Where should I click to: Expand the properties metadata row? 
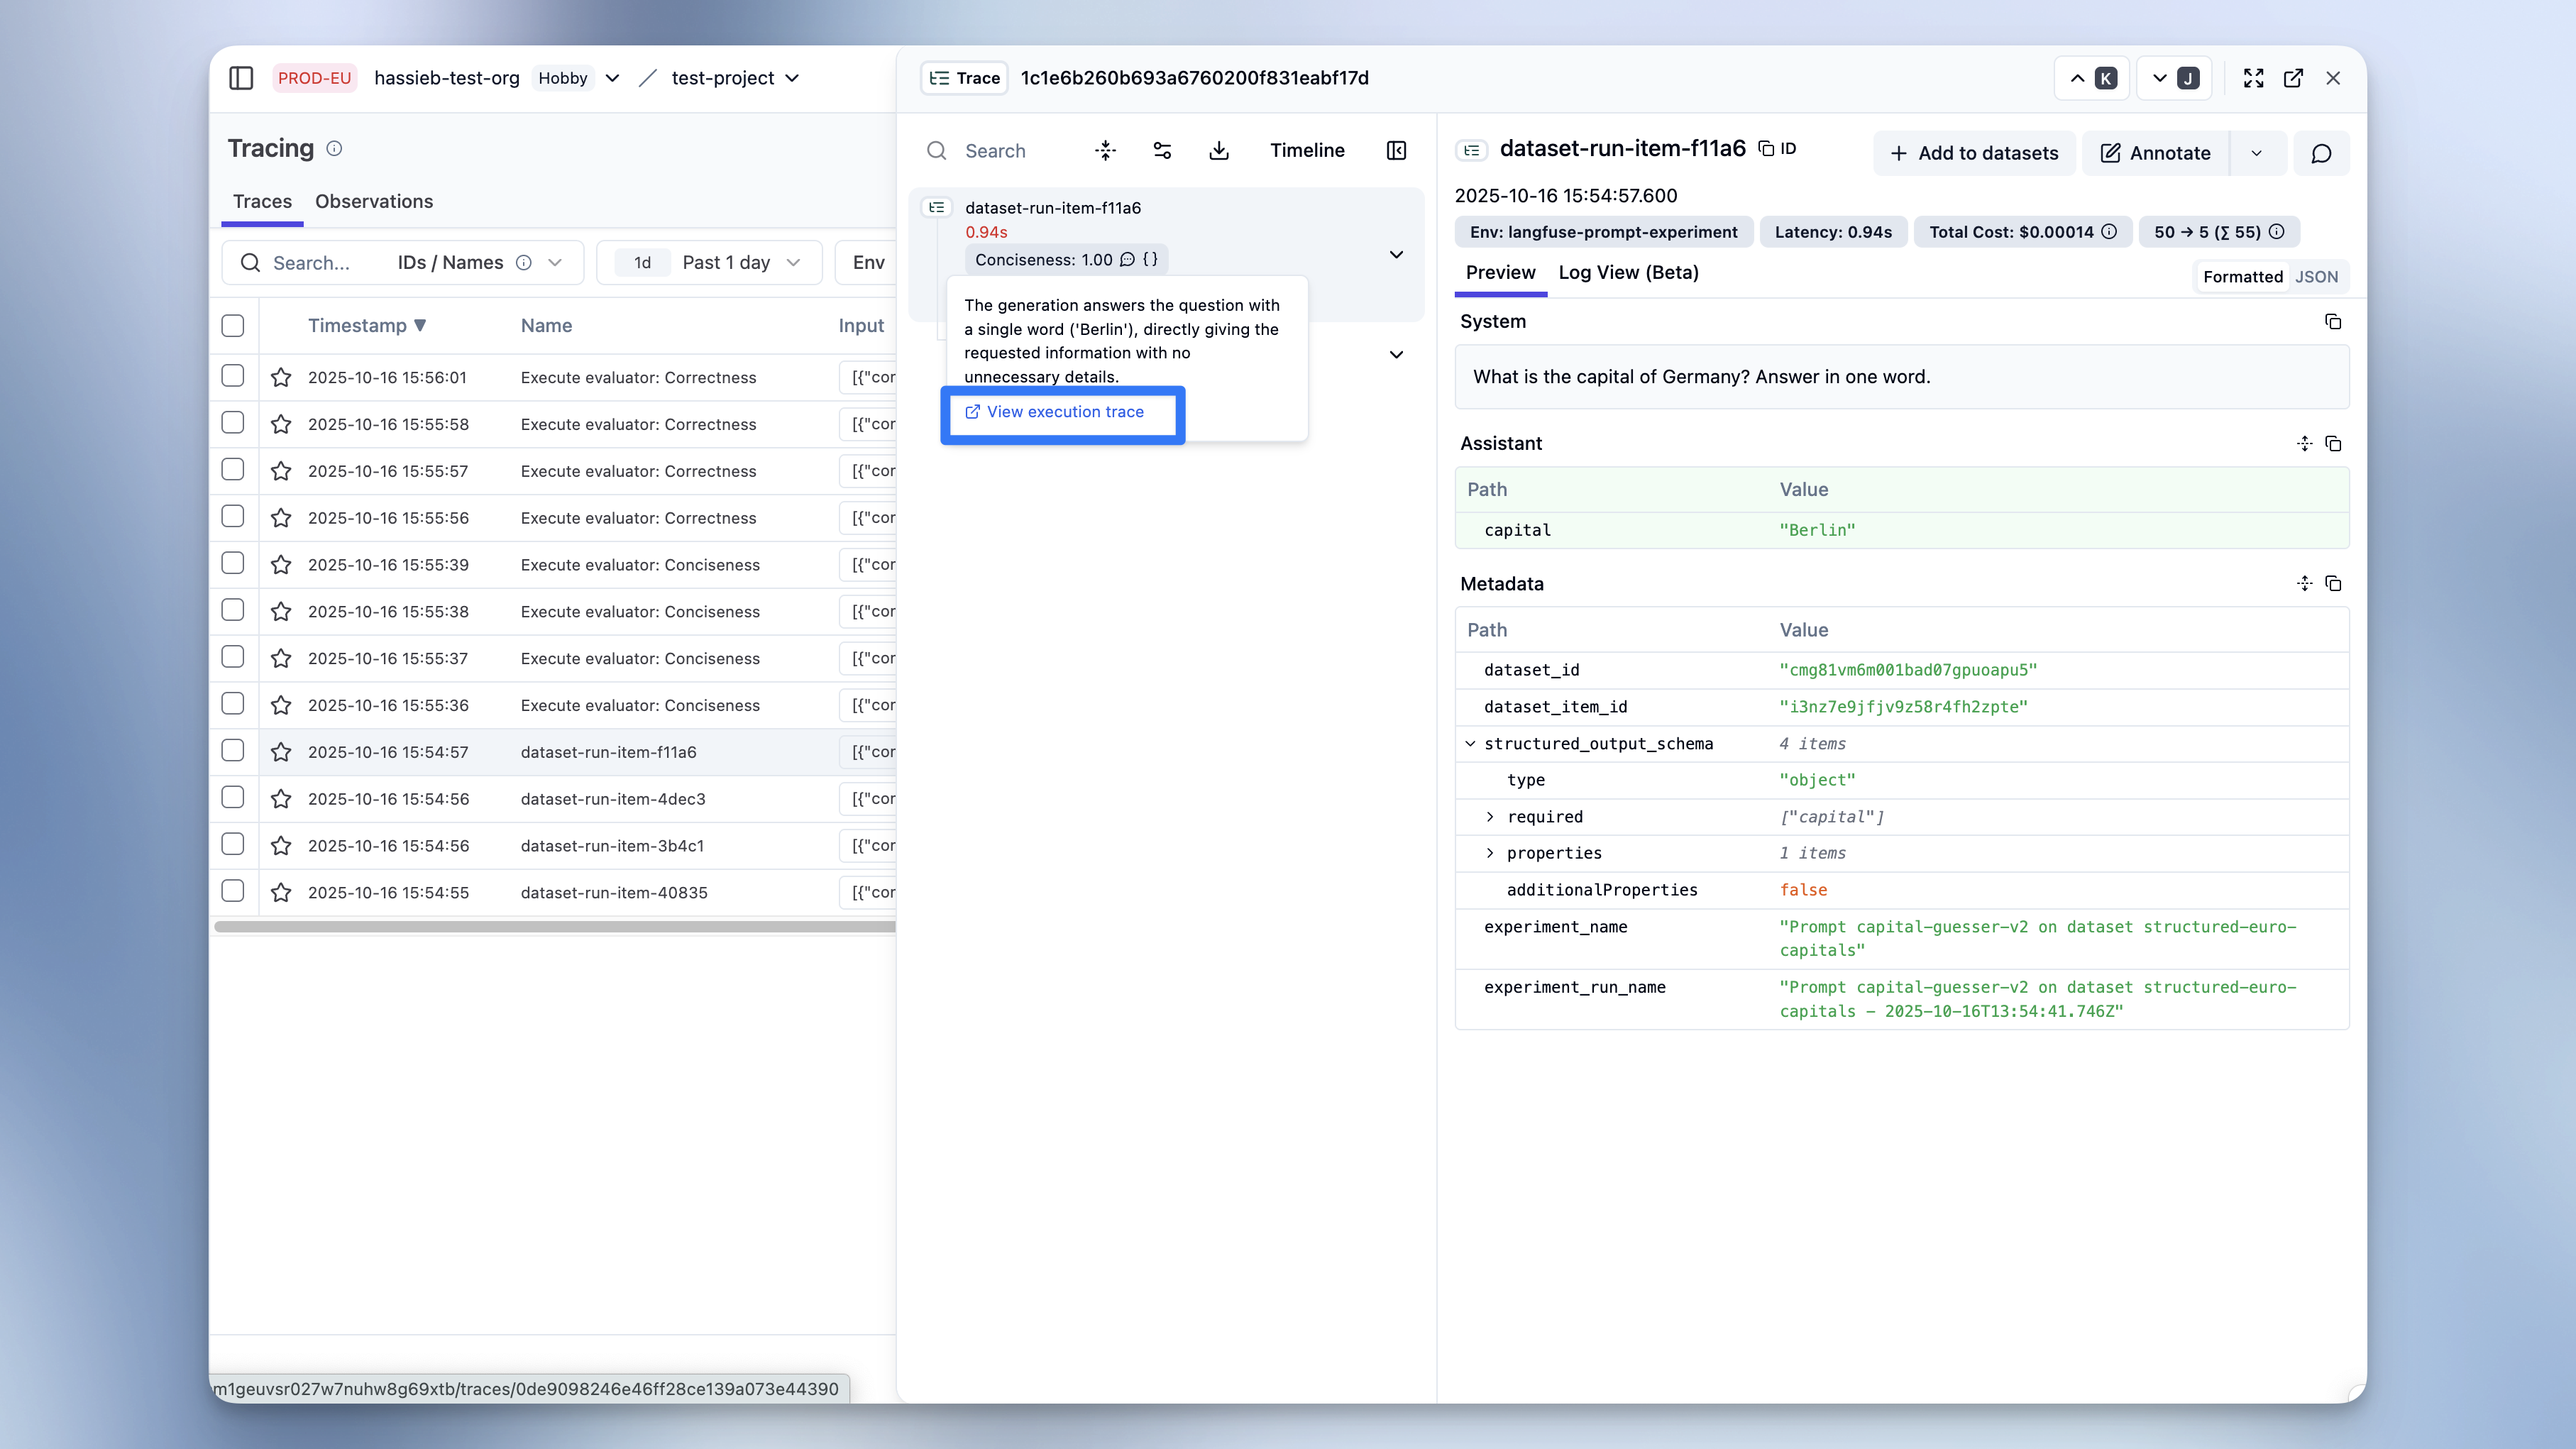(1490, 853)
